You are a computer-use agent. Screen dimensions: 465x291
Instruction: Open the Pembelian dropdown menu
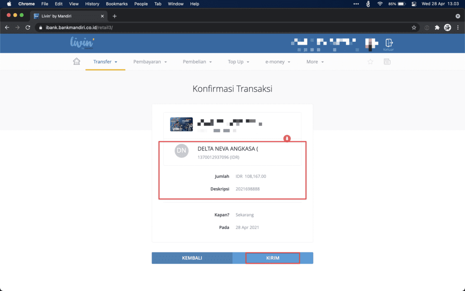coord(197,62)
